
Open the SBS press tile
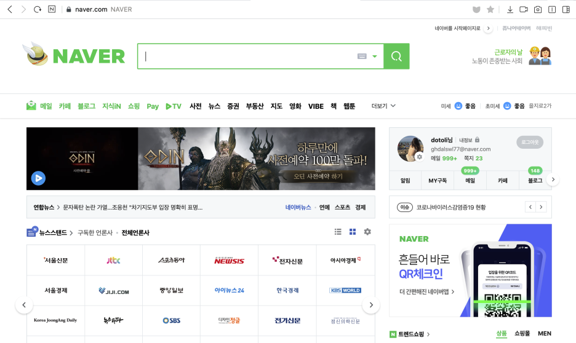pos(172,320)
